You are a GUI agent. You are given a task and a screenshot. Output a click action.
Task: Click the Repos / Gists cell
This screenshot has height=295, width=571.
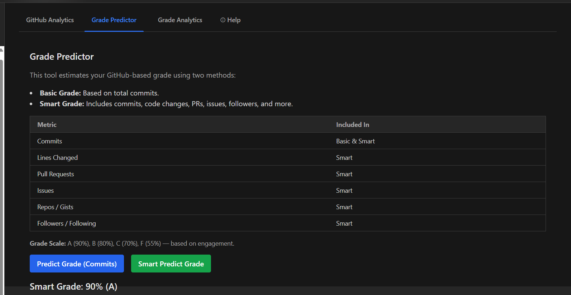[x=179, y=207]
